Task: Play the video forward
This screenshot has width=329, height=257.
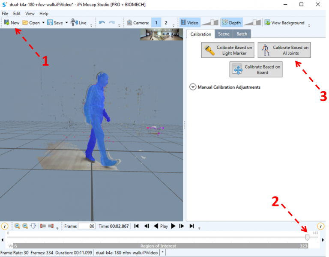Action: pyautogui.click(x=173, y=226)
